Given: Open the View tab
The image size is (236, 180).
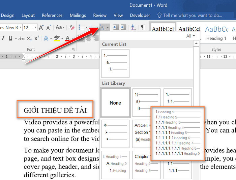Looking at the screenshot, I should point(118,16).
